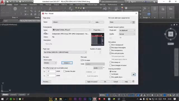This screenshot has width=179, height=101.
Task: Enable Plot stamp on checkbox
Action: coord(110,62)
